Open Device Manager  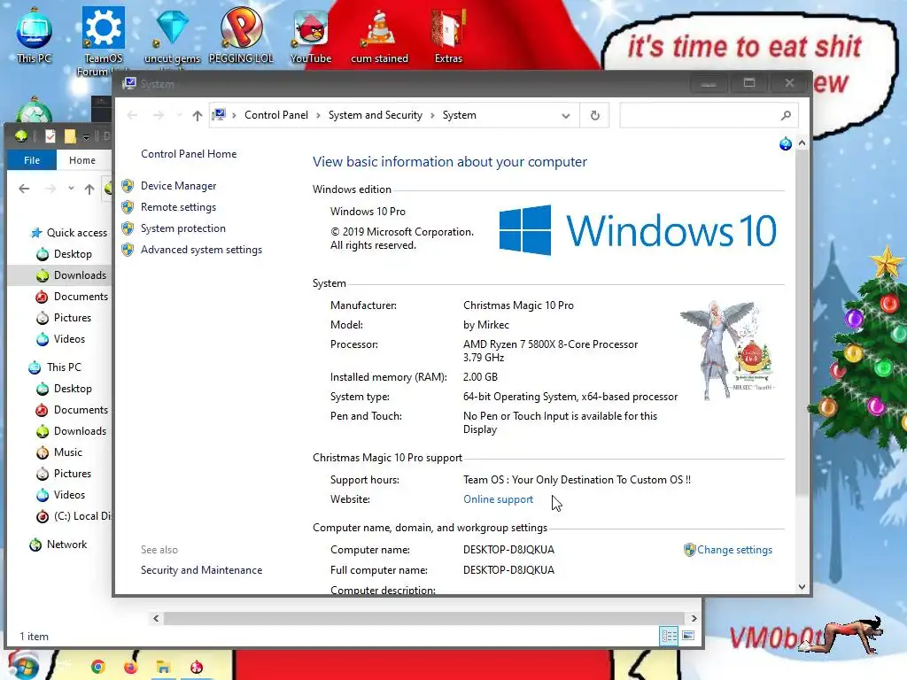[178, 186]
